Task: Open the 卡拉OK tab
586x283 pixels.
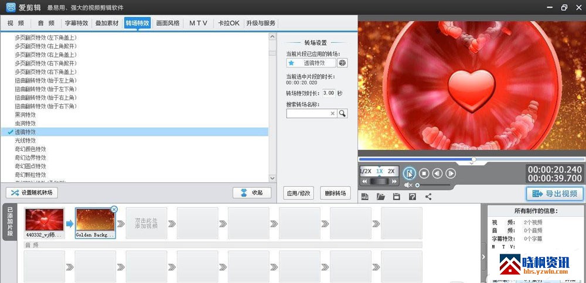Action: pos(229,23)
